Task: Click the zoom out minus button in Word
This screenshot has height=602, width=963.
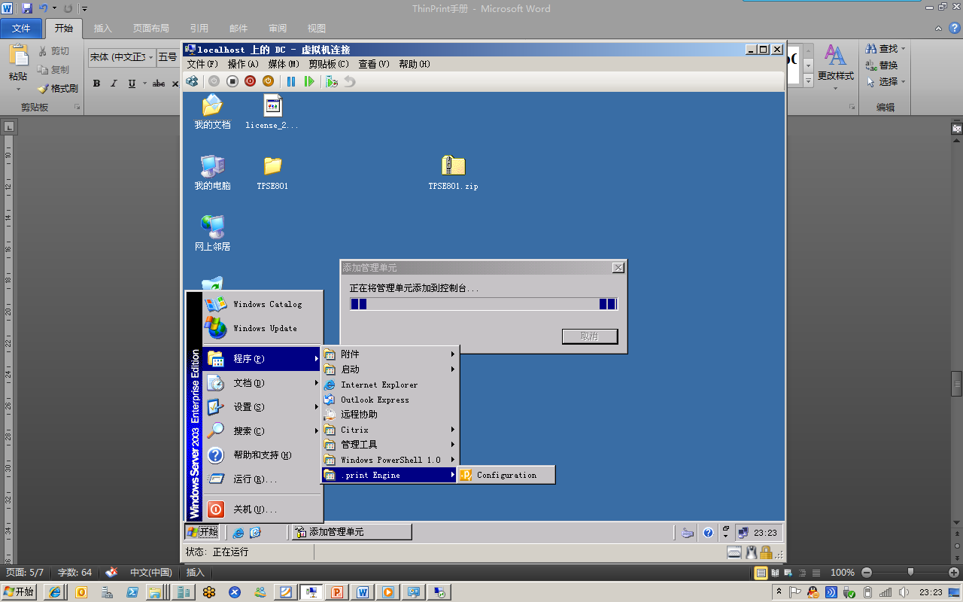Action: 867,573
